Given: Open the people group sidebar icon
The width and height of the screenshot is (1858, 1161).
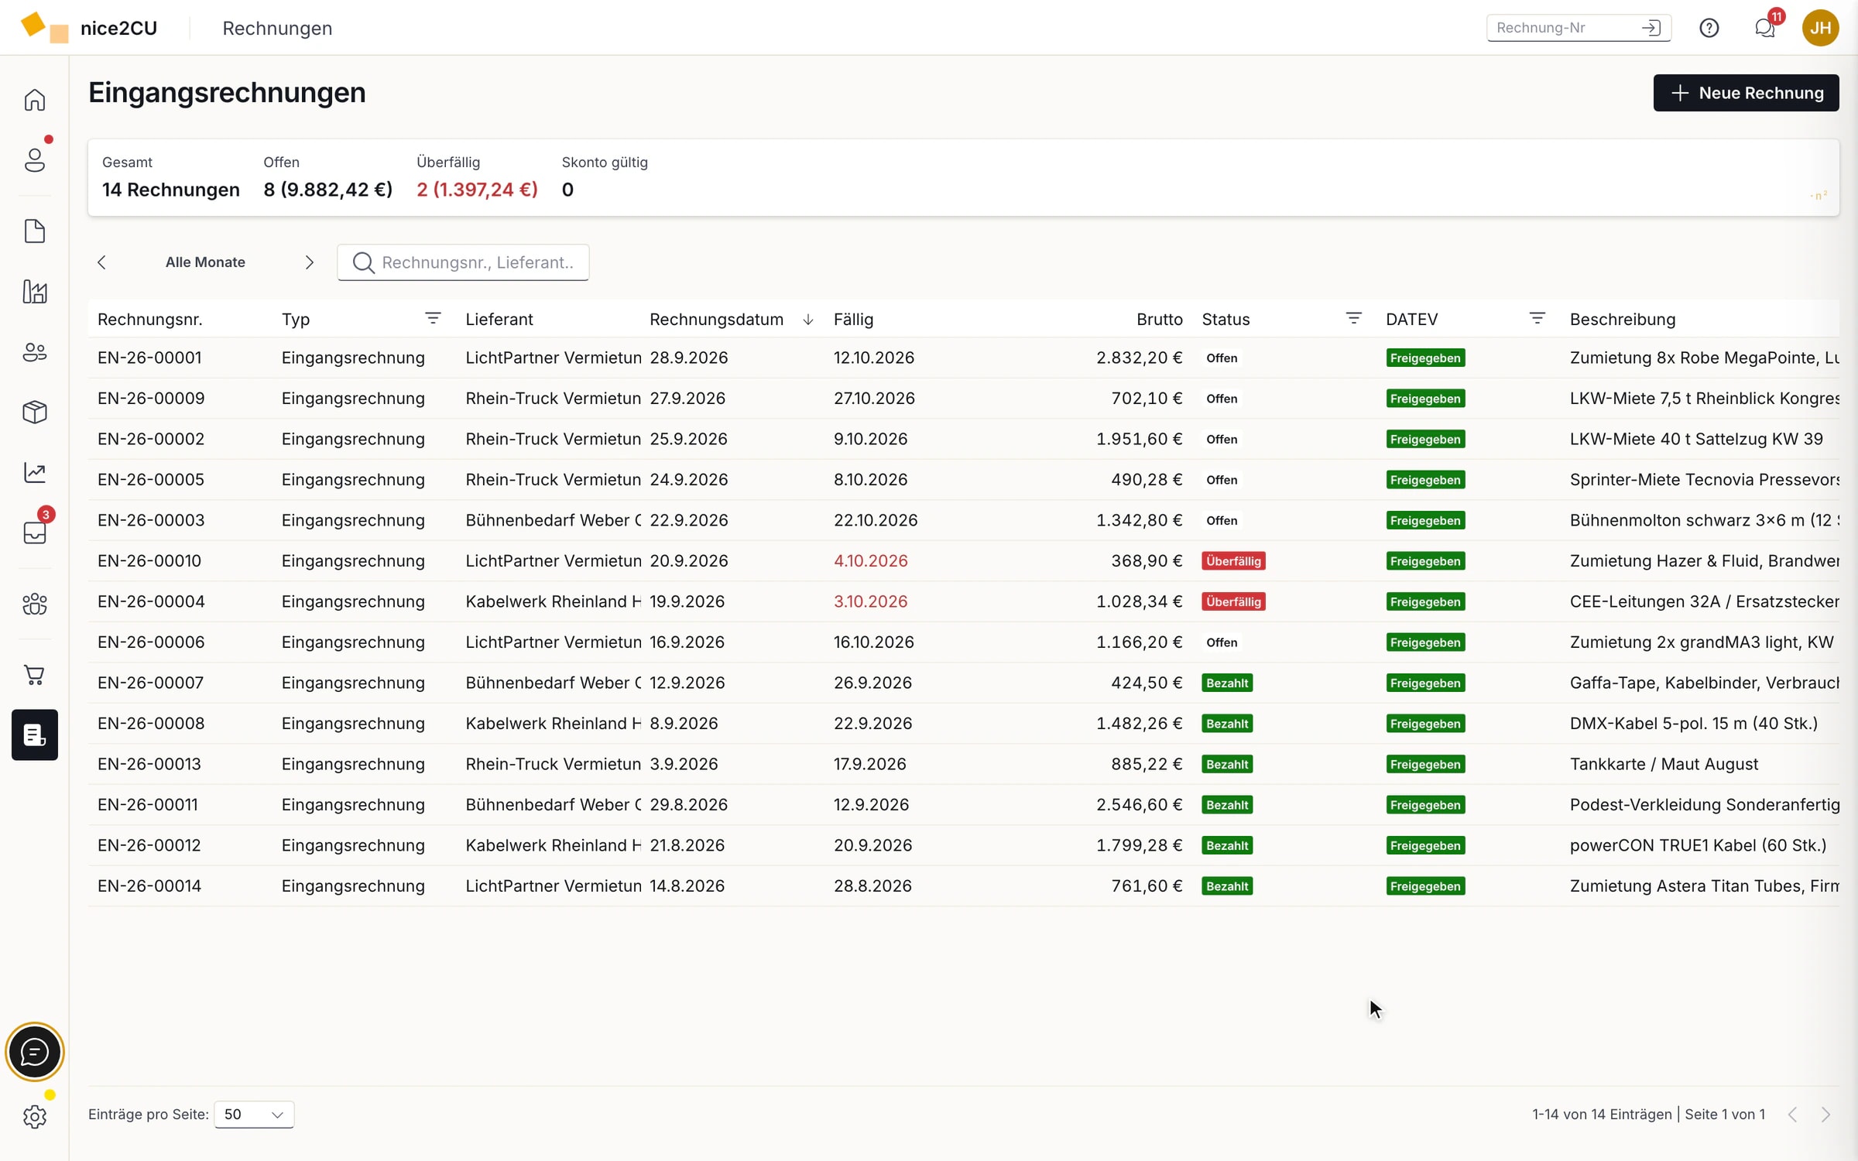Looking at the screenshot, I should click(x=34, y=352).
